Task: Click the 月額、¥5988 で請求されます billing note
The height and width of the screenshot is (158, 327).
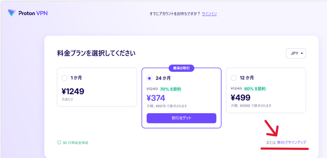Action: (x=251, y=105)
